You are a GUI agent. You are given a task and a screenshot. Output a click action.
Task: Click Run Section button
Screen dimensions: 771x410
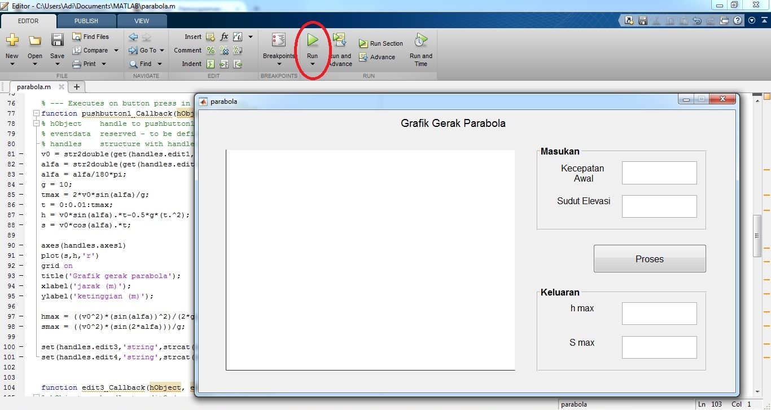coord(381,43)
